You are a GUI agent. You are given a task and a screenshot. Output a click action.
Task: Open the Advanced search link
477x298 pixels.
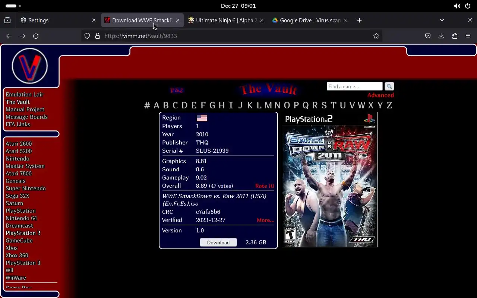[380, 95]
